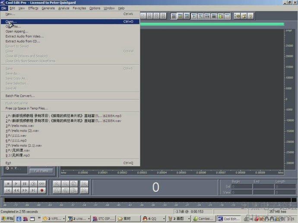This screenshot has height=223, width=298.
Task: Open the Window menu
Action: 109,8
